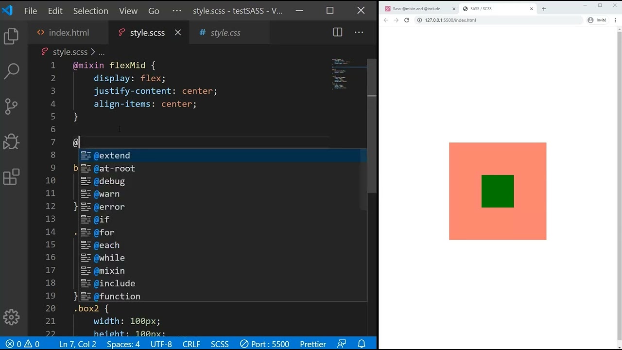Split the editor to the right
This screenshot has width=622, height=350.
[338, 32]
